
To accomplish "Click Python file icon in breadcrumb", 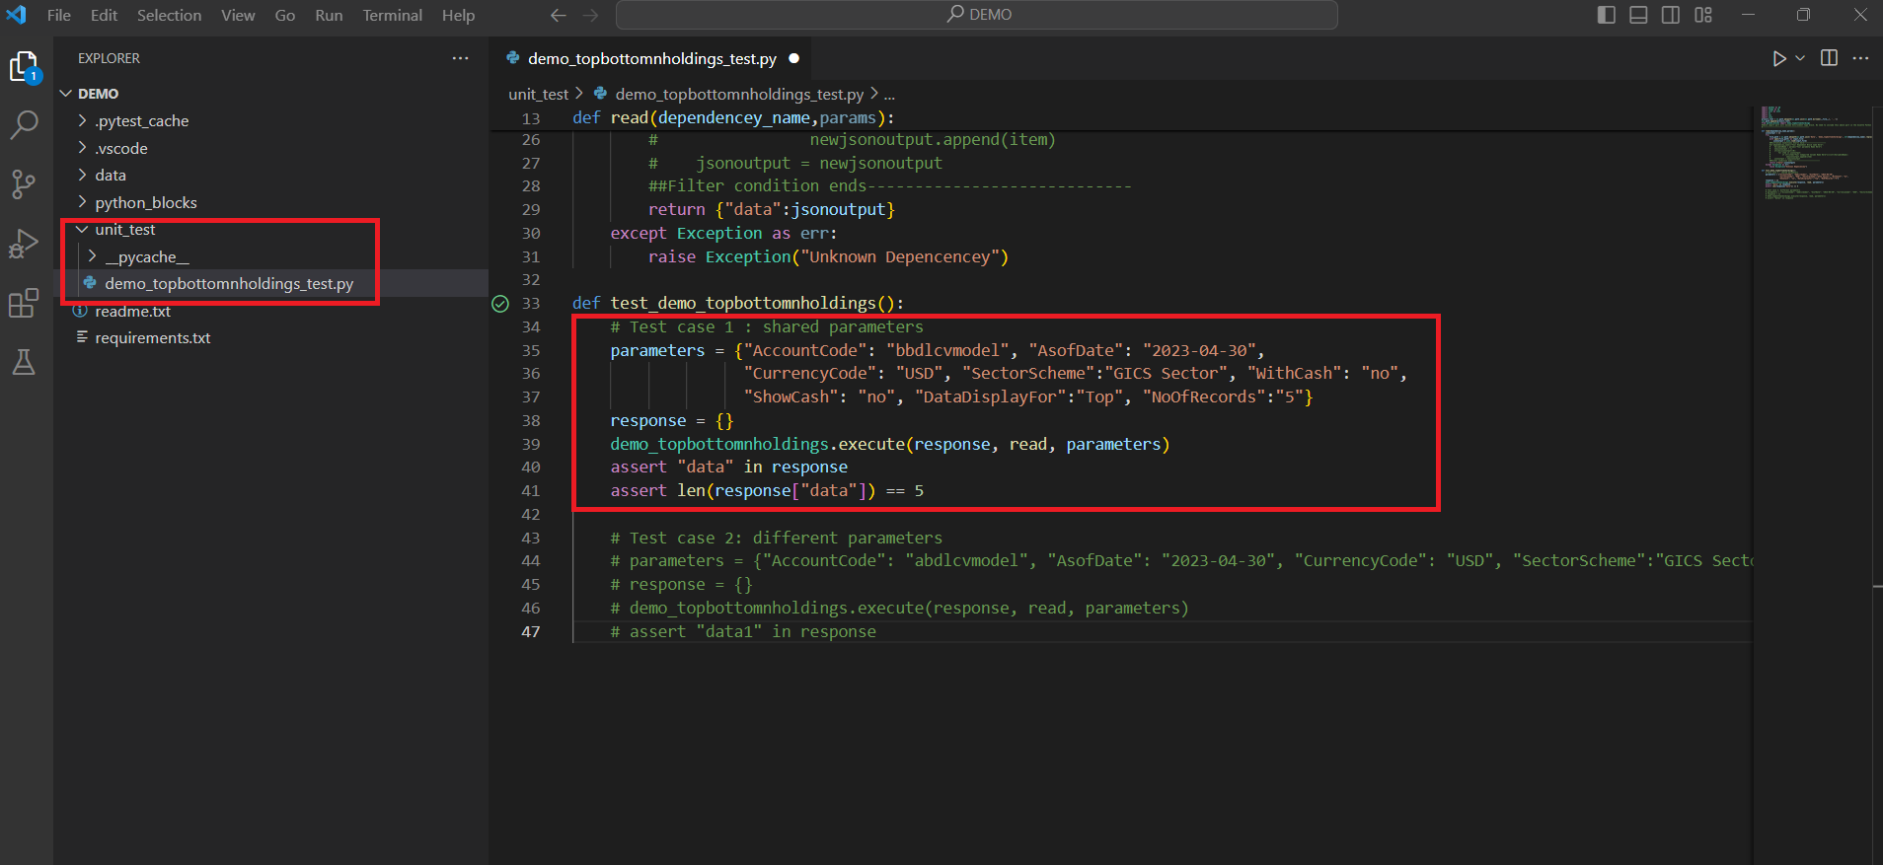I will pyautogui.click(x=600, y=94).
